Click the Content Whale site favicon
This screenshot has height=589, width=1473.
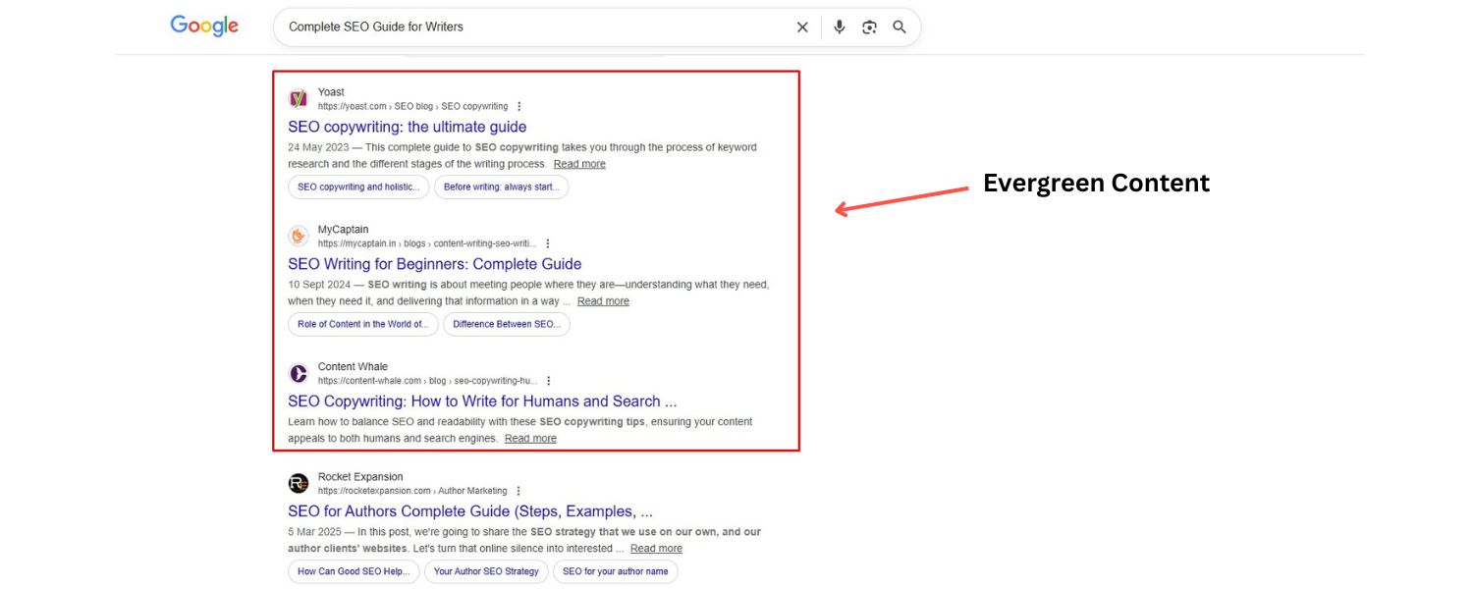[x=299, y=373]
